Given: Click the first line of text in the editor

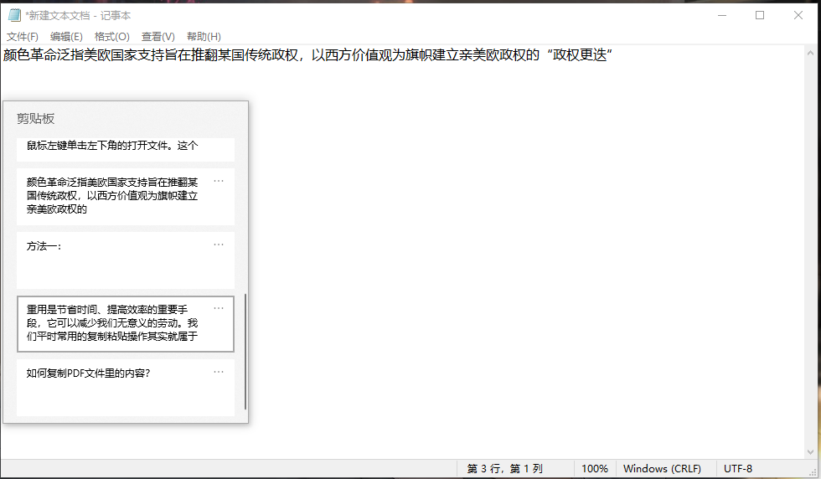Looking at the screenshot, I should (308, 55).
